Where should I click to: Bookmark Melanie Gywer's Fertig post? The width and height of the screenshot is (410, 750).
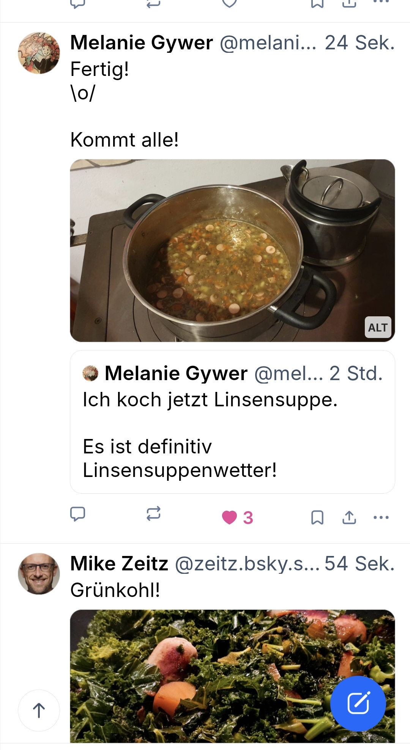click(x=317, y=517)
